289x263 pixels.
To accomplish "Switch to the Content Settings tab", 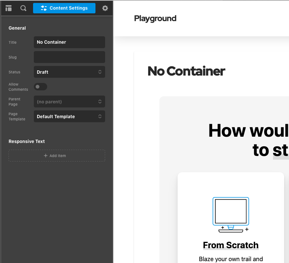I will (64, 8).
